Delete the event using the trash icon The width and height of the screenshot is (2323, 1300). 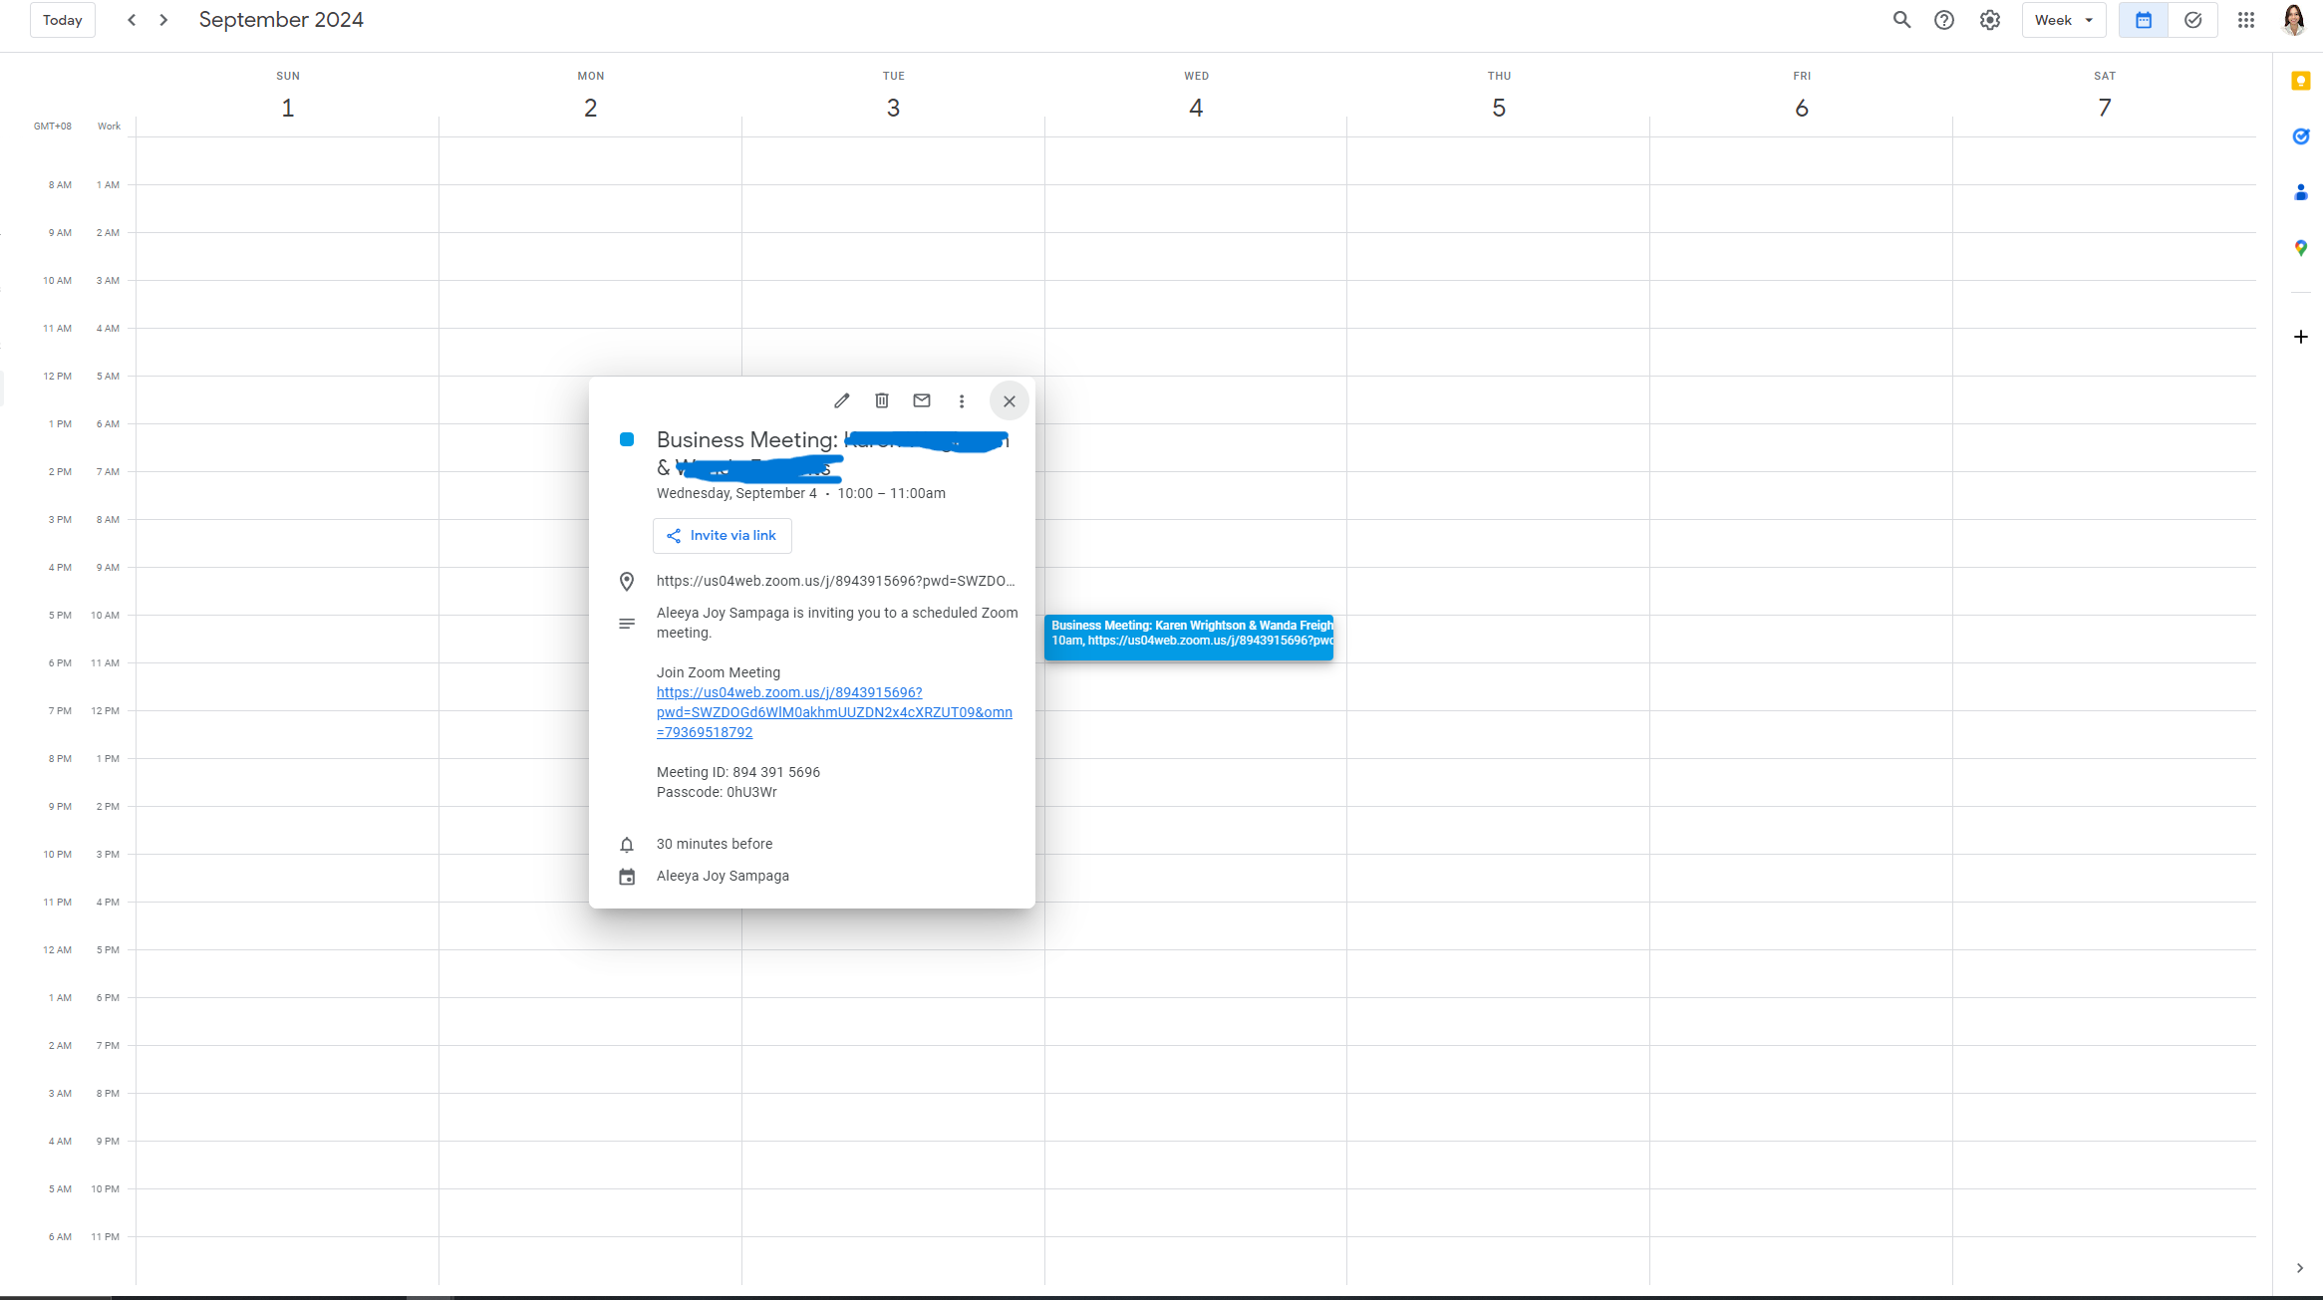882,400
